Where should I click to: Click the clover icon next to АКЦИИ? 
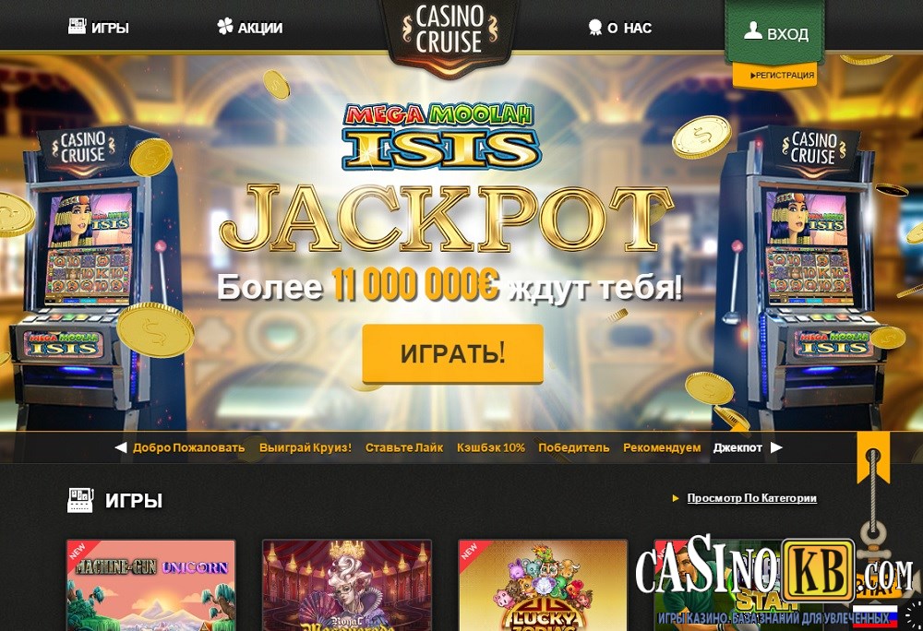[225, 27]
